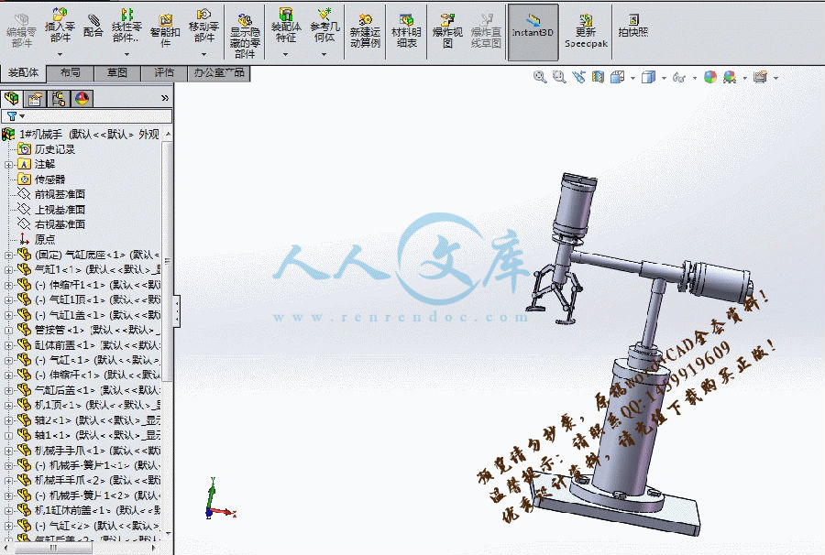
Task: Click the Previous View icon
Action: click(x=578, y=77)
